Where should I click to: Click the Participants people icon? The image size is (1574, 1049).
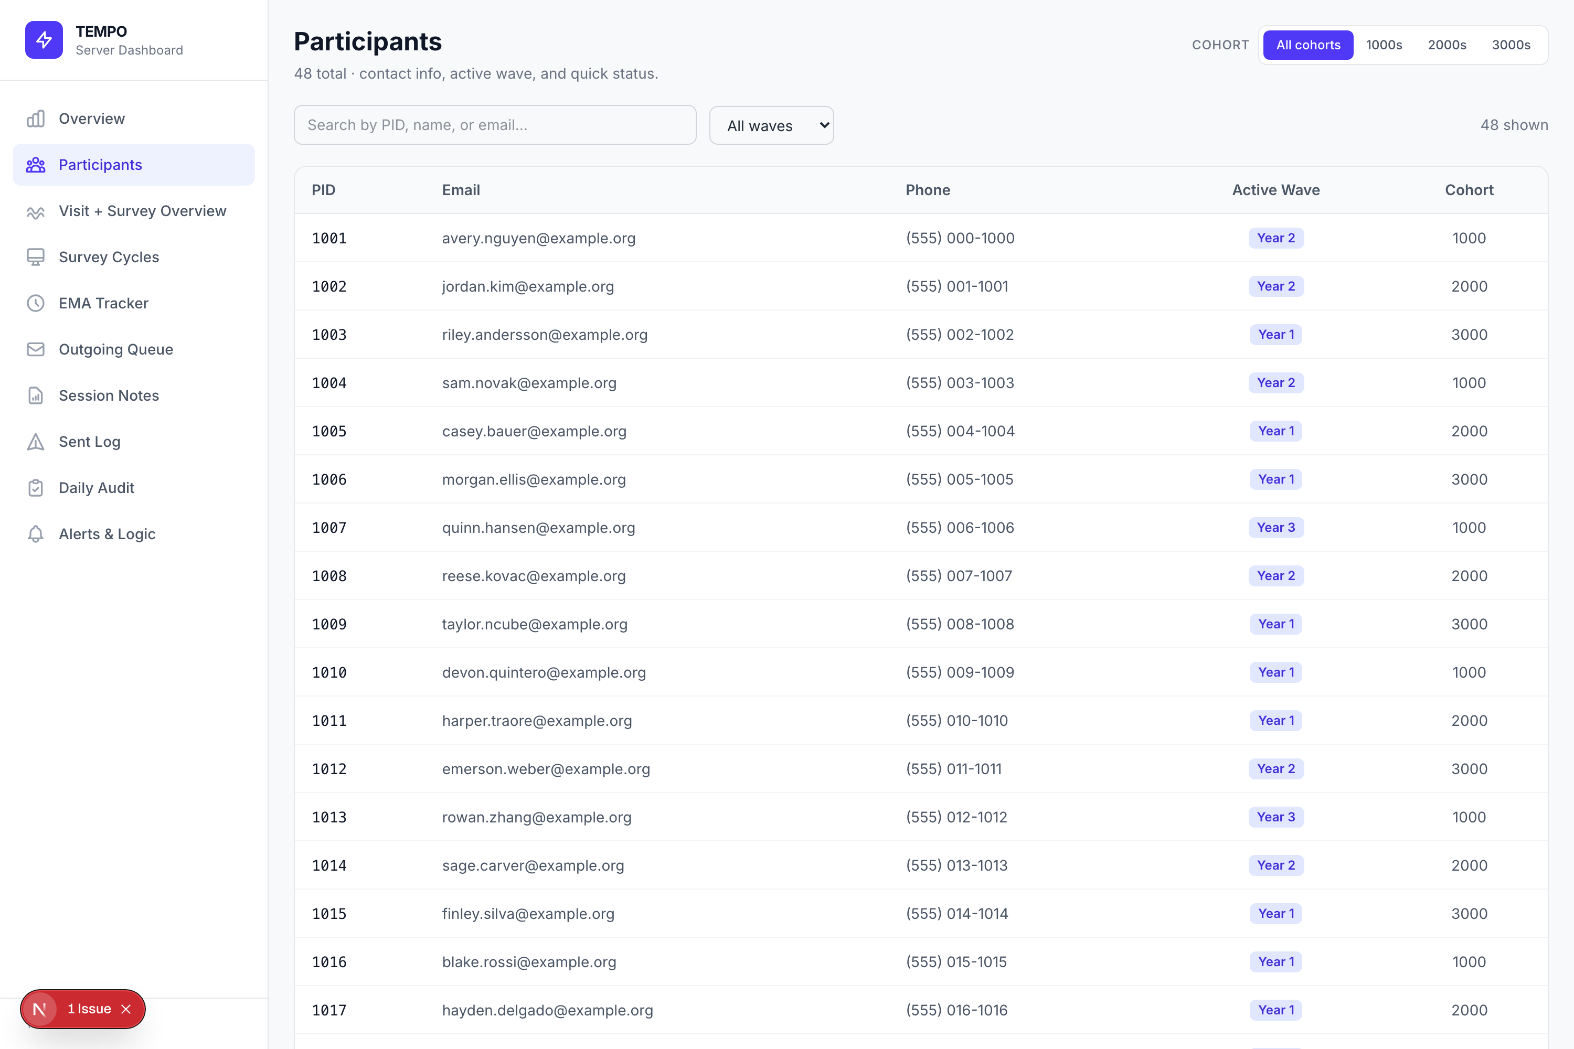36,165
